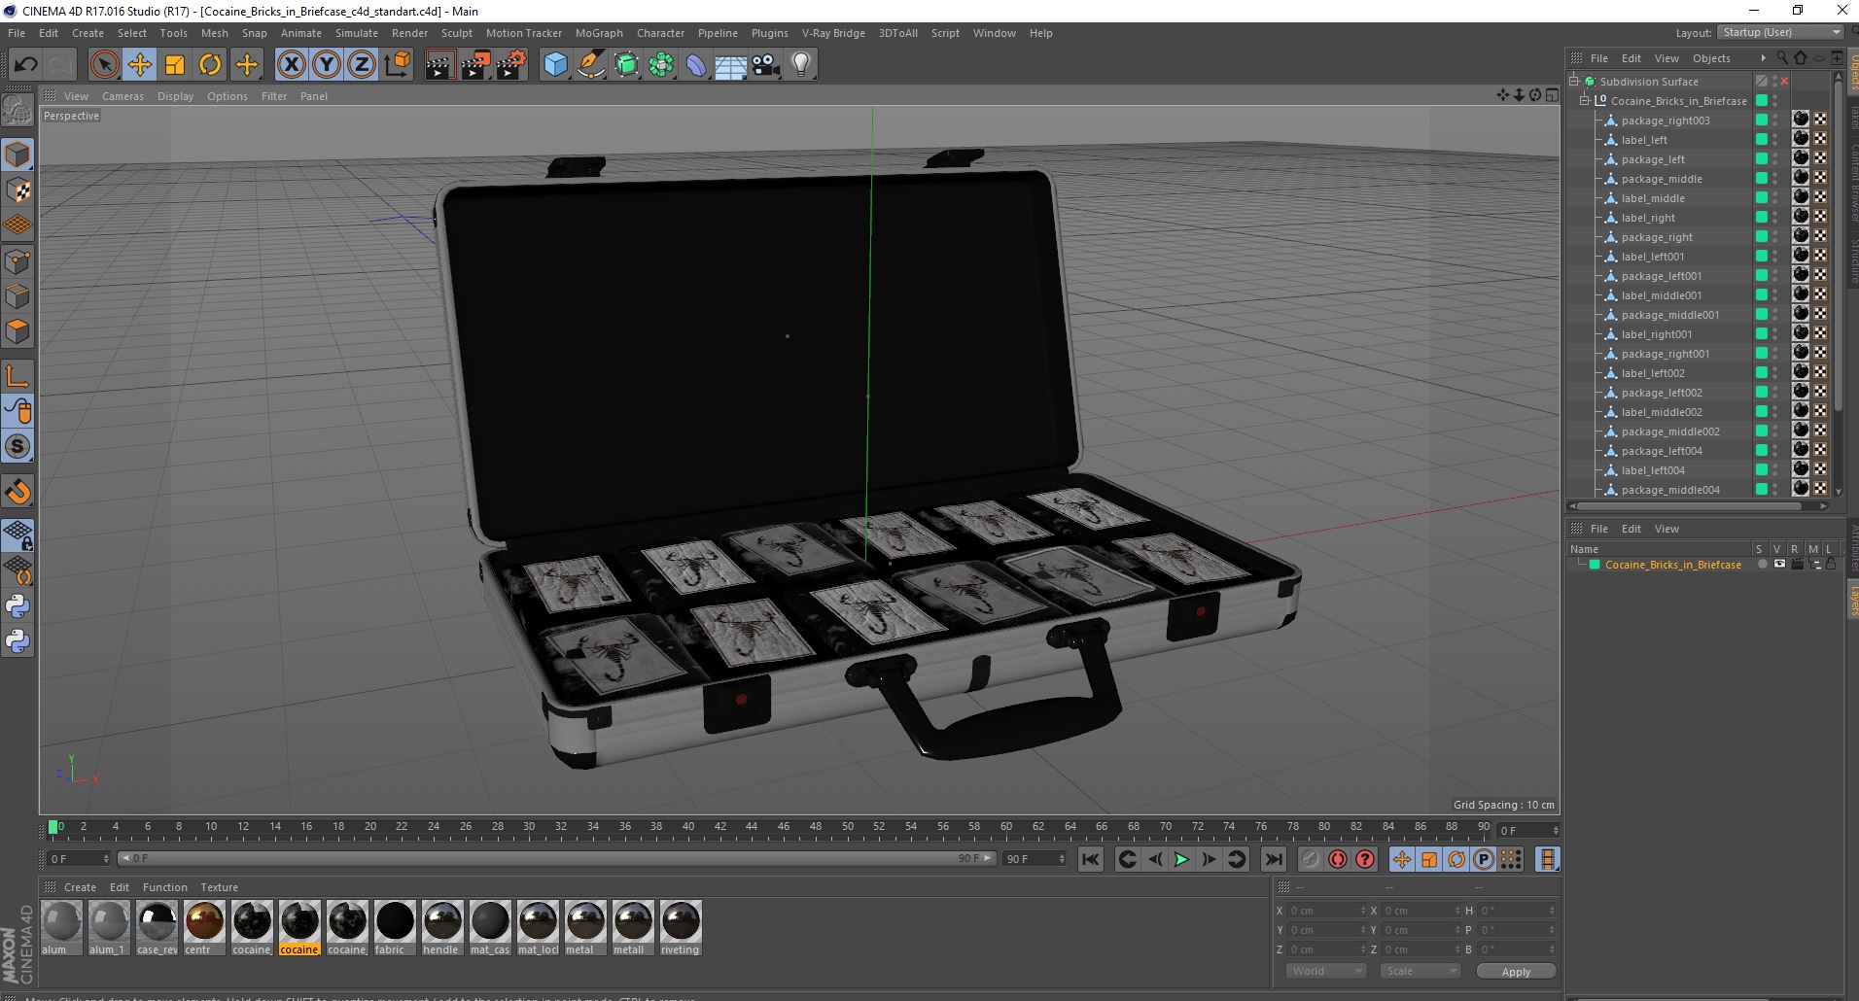Open the viewport Cameras menu
1859x1001 pixels.
(123, 96)
